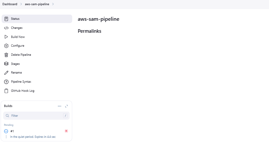Click the Changes code-brackets icon

click(x=6, y=28)
